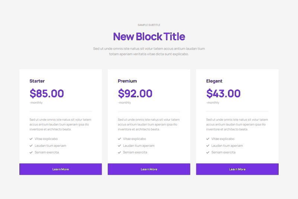Click the checkmark beside Elegant's Seniam exercita

click(x=208, y=152)
